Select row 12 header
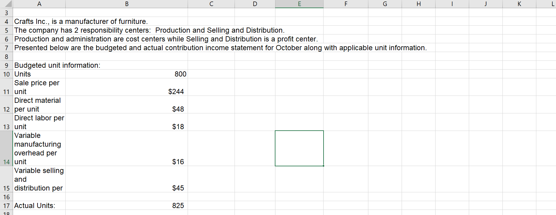Viewport: 556px width, 215px height. click(x=6, y=105)
